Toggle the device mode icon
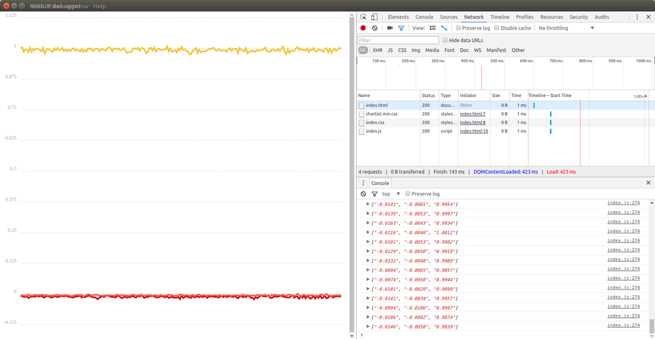This screenshot has width=655, height=339. [x=374, y=17]
